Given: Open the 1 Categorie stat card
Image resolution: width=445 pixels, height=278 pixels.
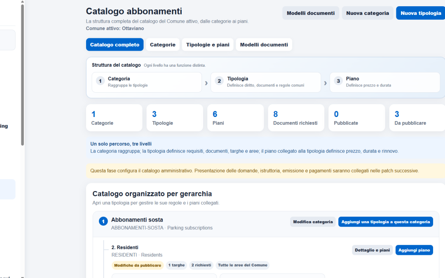Looking at the screenshot, I should click(x=114, y=118).
